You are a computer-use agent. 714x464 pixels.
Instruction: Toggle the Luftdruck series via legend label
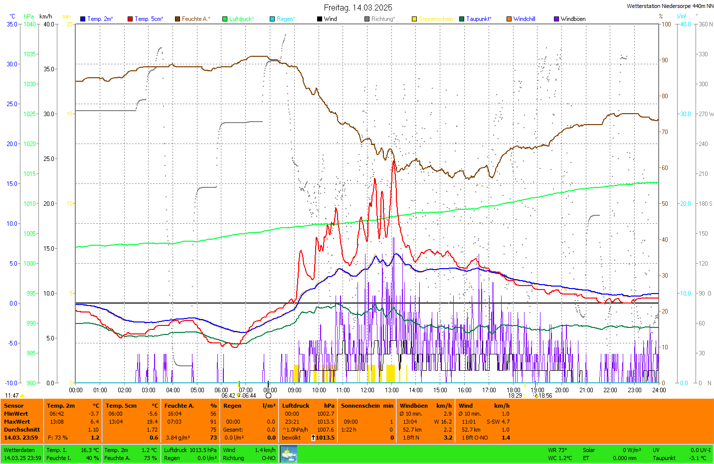(241, 19)
